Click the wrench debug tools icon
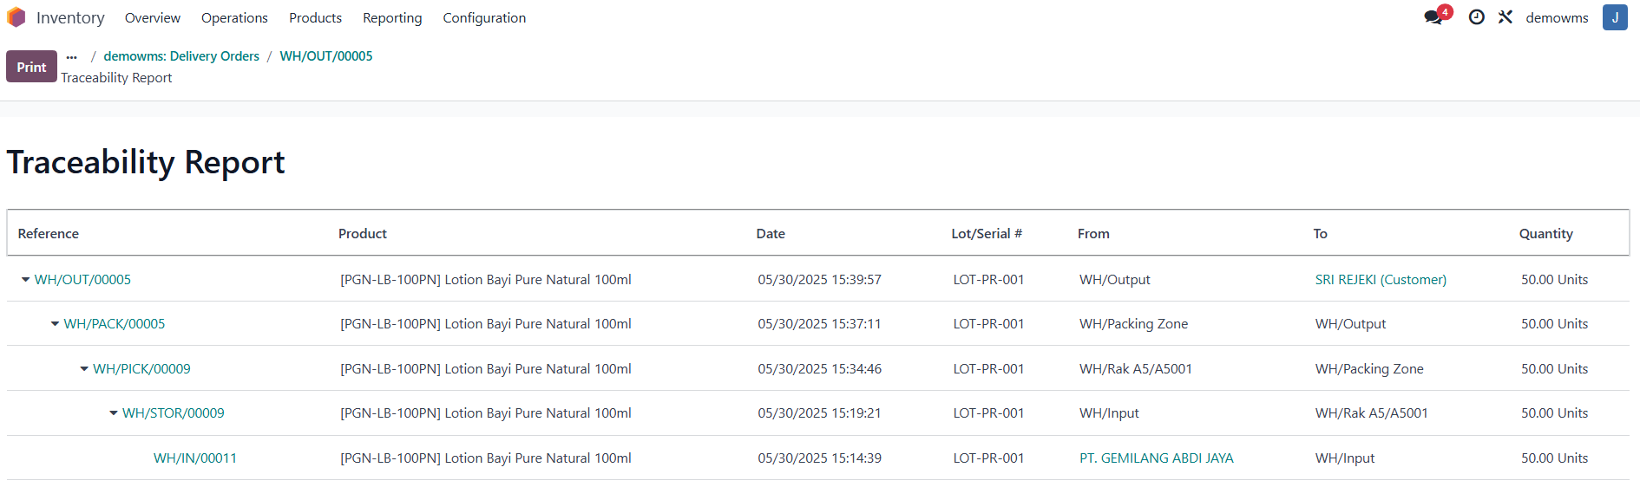Screen dimensions: 1640x487 tap(1506, 17)
